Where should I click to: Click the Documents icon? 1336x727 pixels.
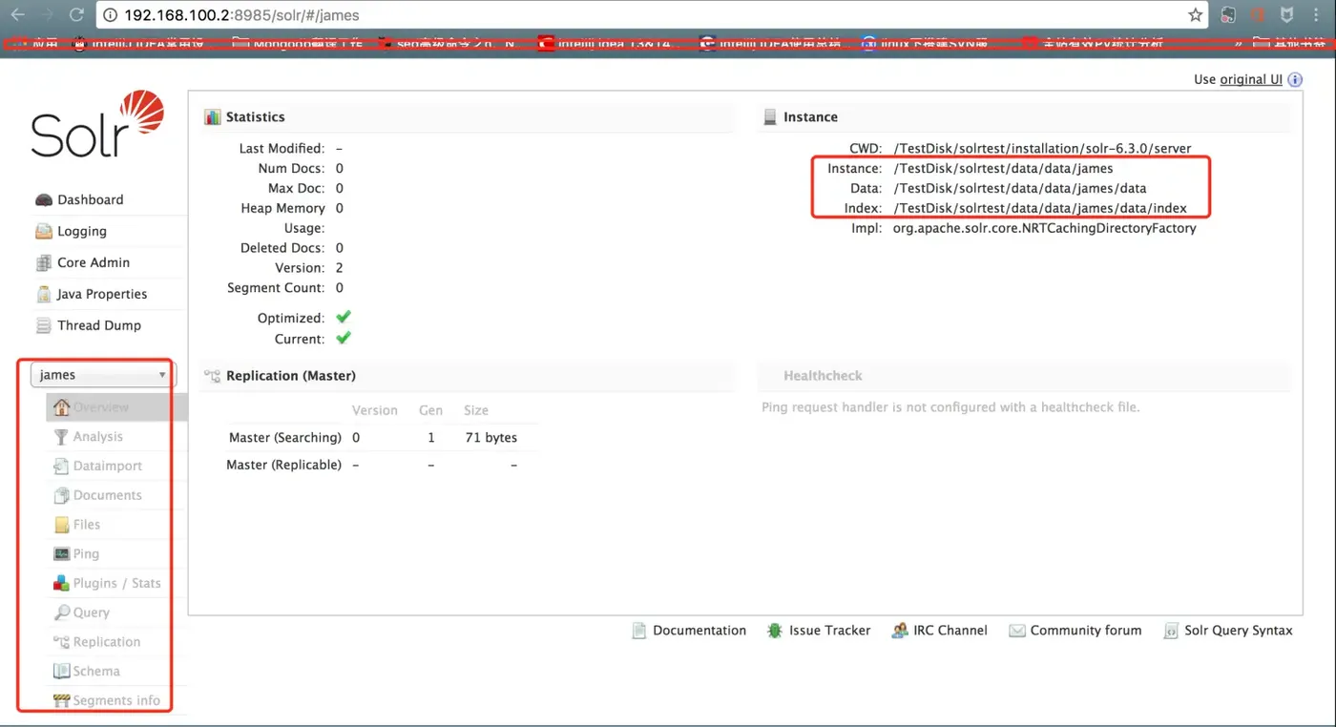[x=61, y=495]
